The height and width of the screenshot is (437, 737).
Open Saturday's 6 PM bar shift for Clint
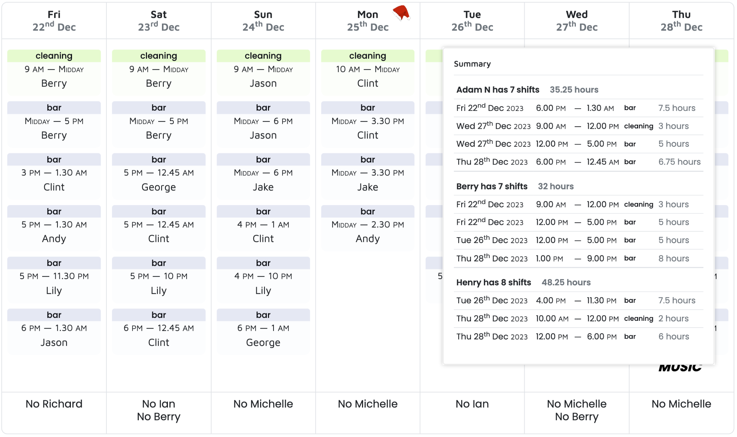pos(159,331)
